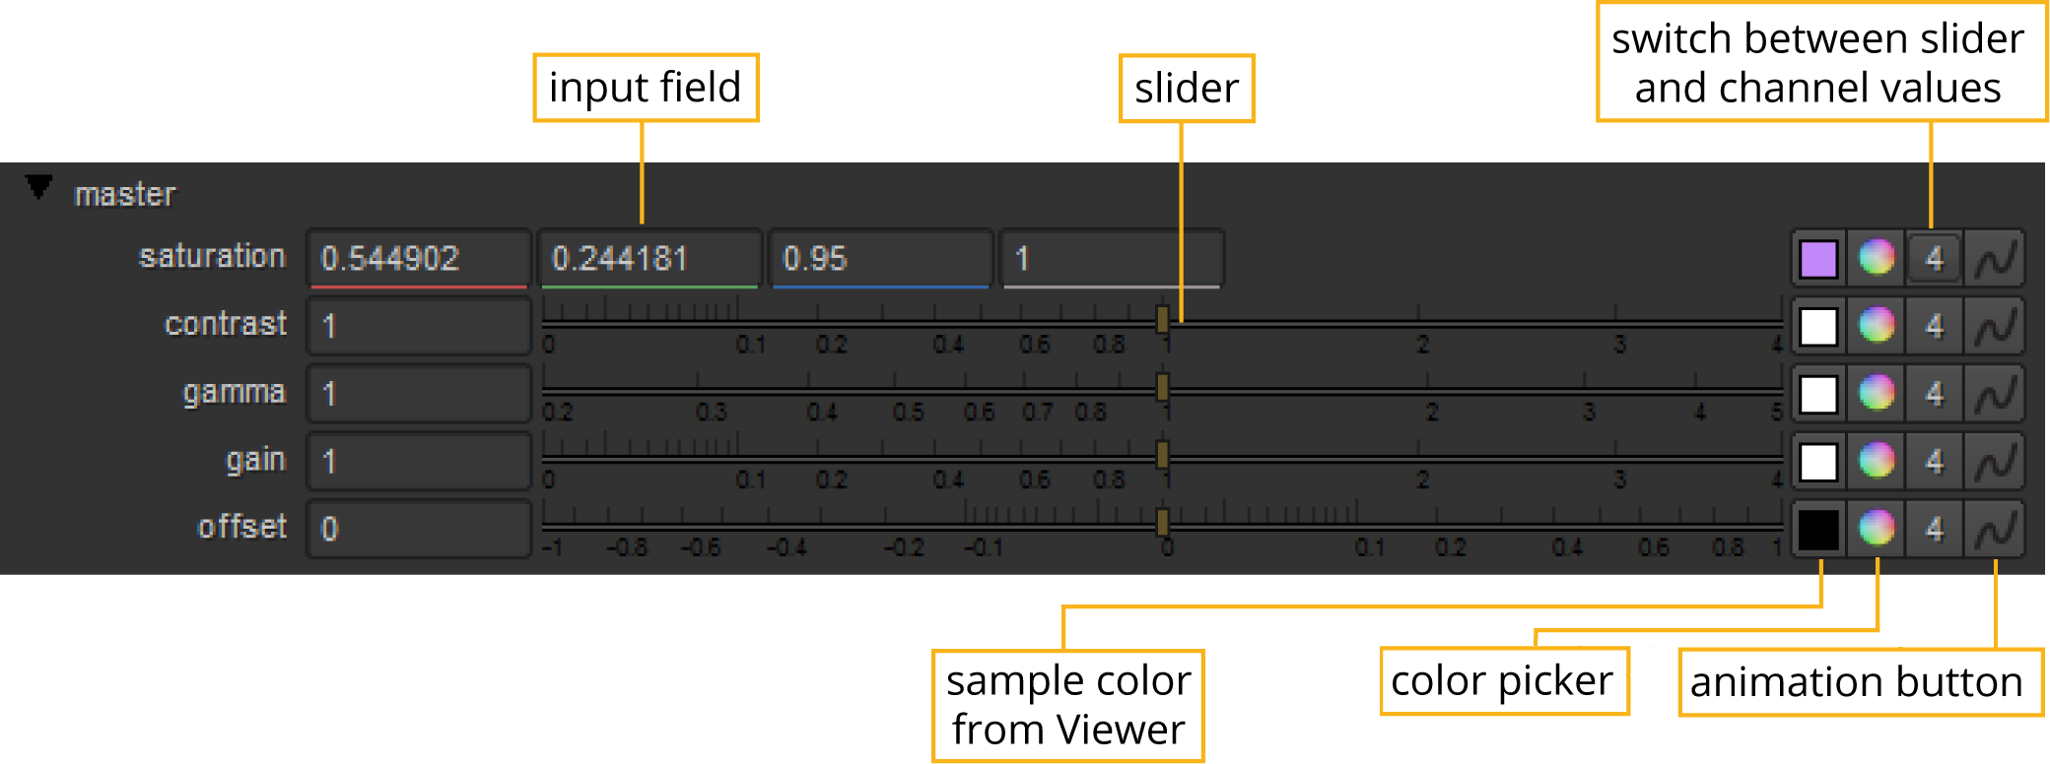
Task: Open color picker wheel for saturation
Action: [1876, 258]
